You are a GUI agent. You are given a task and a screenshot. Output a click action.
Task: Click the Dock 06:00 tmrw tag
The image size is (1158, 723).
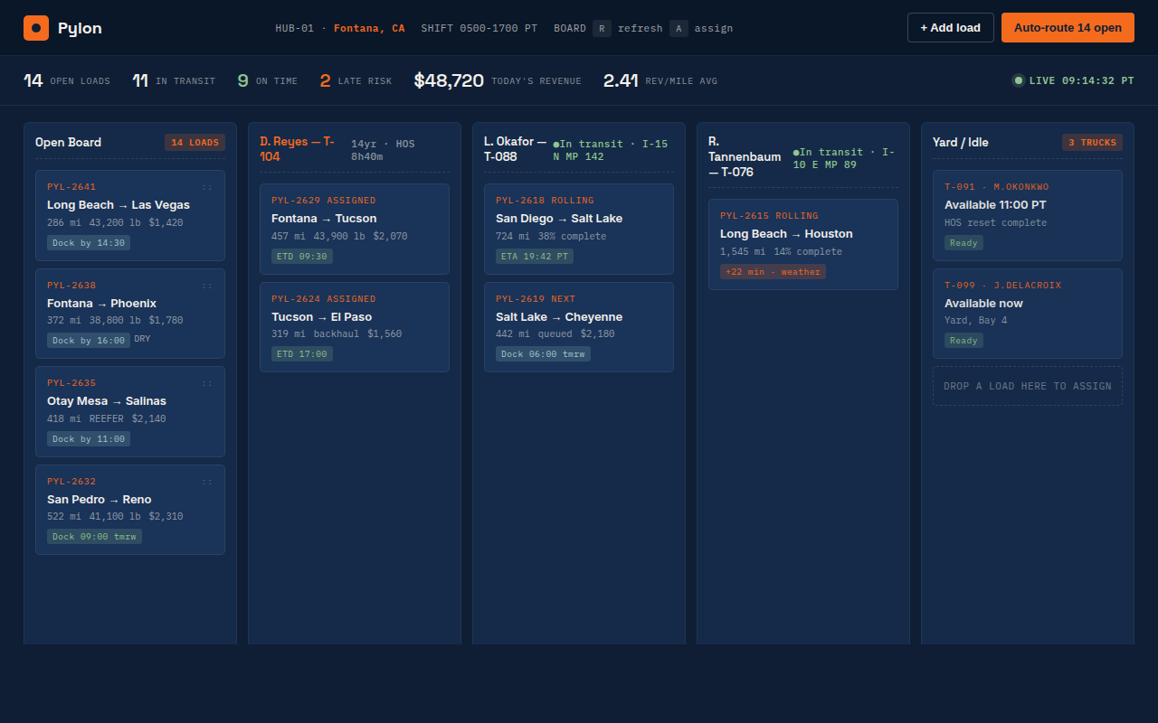543,354
